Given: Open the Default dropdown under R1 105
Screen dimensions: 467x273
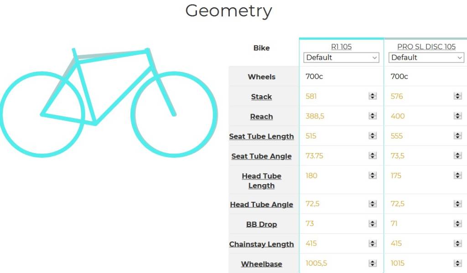Looking at the screenshot, I should 341,57.
